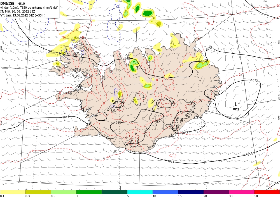Select the 'VT: Lau. 13.08.2022 01Z (+55 h)' line
280x198 pixels.
(23, 15)
